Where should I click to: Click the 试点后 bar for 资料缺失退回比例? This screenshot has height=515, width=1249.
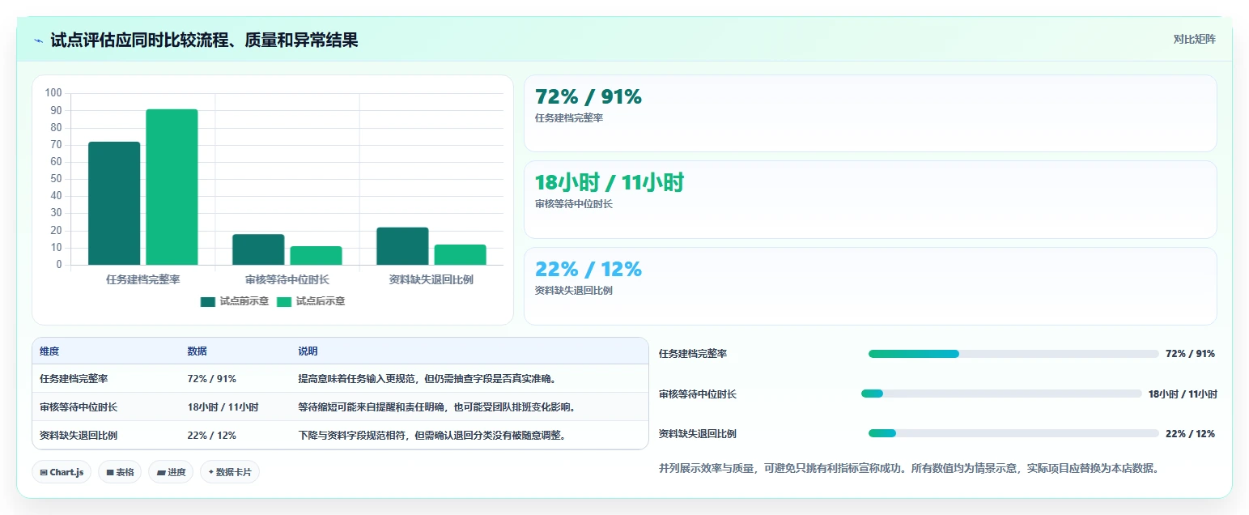pos(460,254)
